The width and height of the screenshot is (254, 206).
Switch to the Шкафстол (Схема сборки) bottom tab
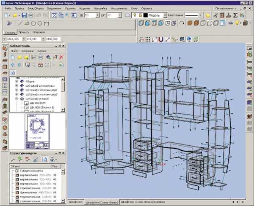tap(102, 202)
